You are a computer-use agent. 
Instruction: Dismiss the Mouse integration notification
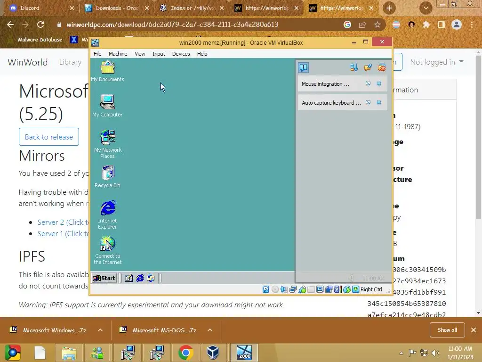coord(379,83)
